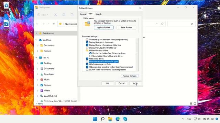The image size is (220, 123).
Task: Uncheck Display file size information in folder tips
Action: point(87,45)
